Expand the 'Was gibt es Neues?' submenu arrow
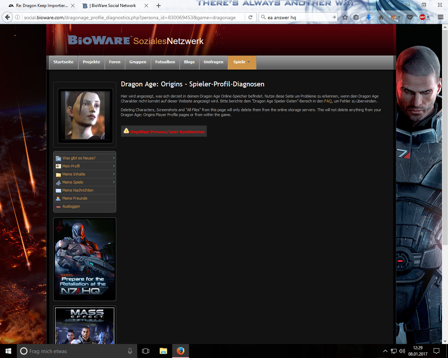This screenshot has height=358, width=448. pos(114,158)
